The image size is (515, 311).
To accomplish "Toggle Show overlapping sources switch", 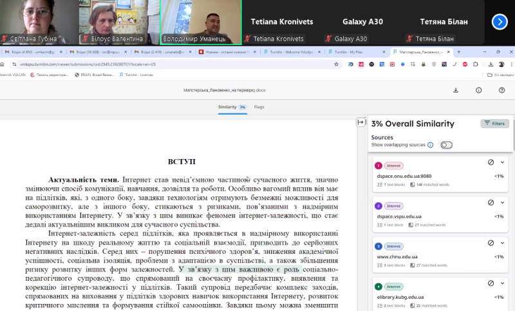I will coord(446,145).
